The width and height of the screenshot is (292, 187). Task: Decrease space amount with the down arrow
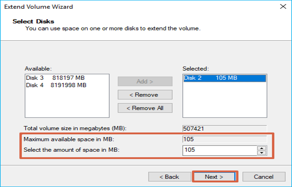[x=262, y=153]
